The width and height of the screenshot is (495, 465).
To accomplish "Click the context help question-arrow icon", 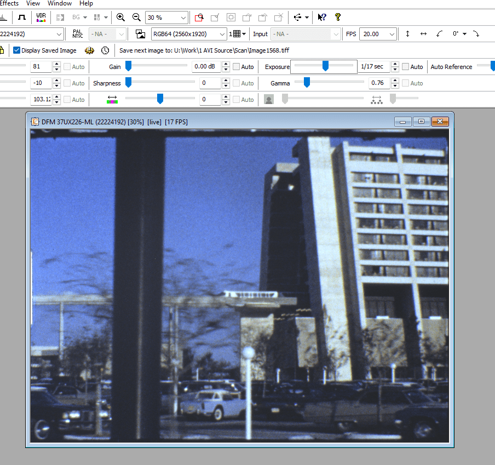I will (x=322, y=18).
